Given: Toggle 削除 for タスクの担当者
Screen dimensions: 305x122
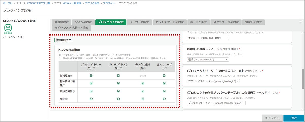Looking at the screenshot, I should [x=143, y=99].
